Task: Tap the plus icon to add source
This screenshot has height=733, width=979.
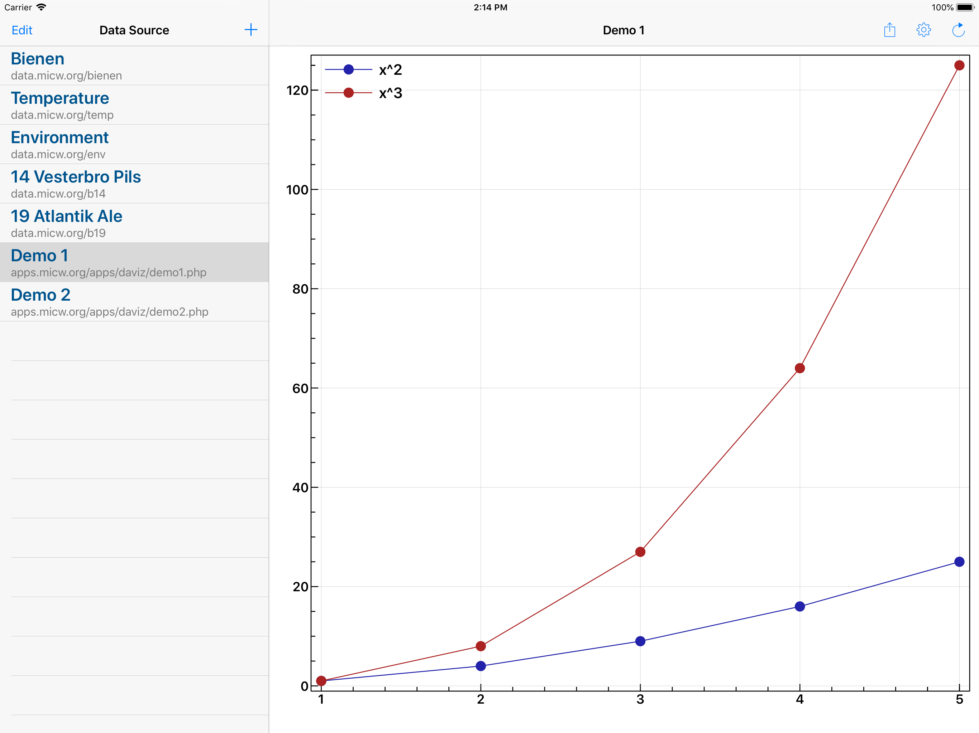Action: click(250, 30)
